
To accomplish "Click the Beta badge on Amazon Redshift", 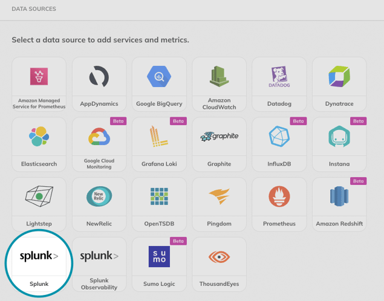I will tap(358, 181).
